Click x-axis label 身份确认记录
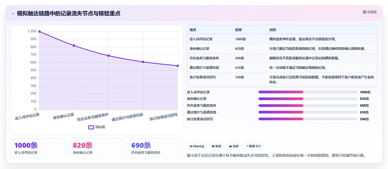The width and height of the screenshot is (388, 169). tap(63, 116)
